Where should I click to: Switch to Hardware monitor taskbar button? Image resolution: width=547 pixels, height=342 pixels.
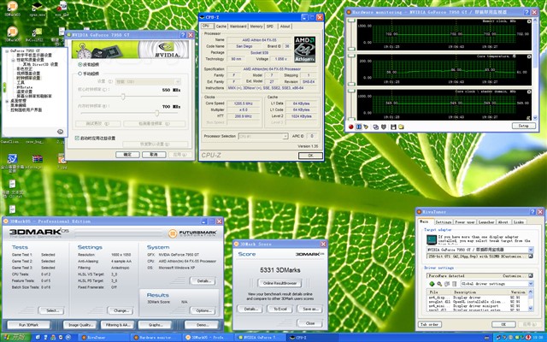click(x=156, y=338)
